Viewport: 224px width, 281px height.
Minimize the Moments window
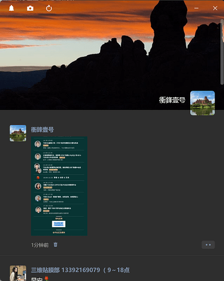tap(196, 8)
